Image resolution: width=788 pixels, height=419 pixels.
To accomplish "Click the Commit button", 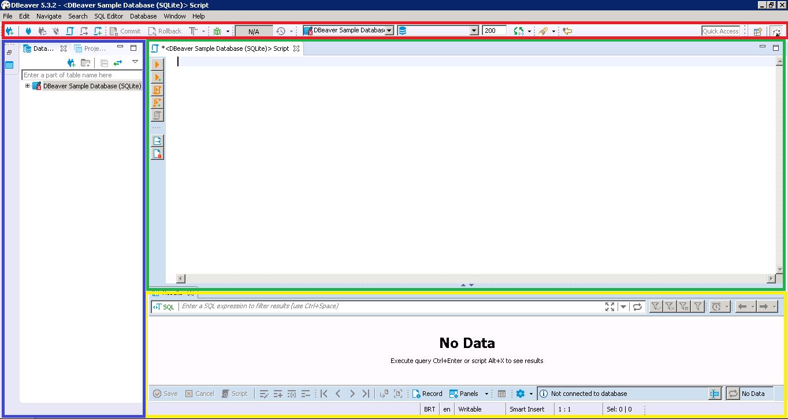I will 125,31.
